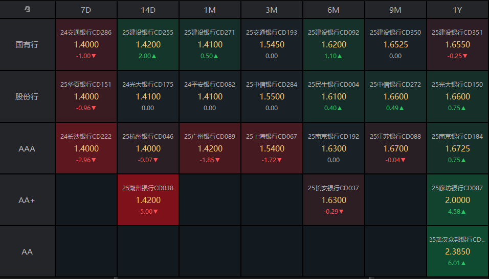Click the logo icon in the table corner
Image resolution: width=489 pixels, height=279 pixels.
(28, 9)
